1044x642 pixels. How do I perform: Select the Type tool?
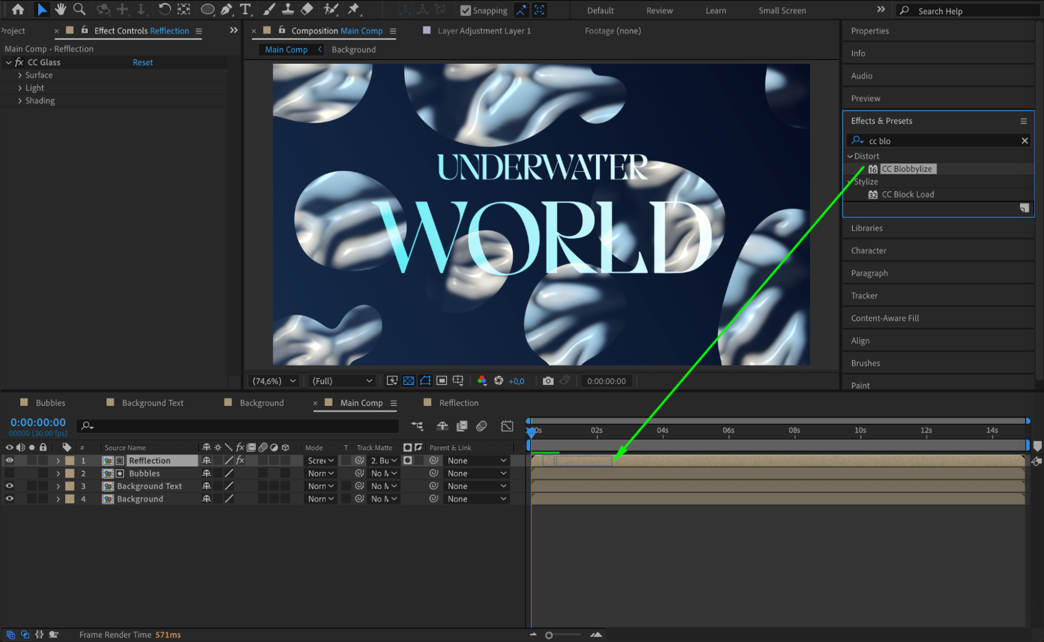(245, 9)
